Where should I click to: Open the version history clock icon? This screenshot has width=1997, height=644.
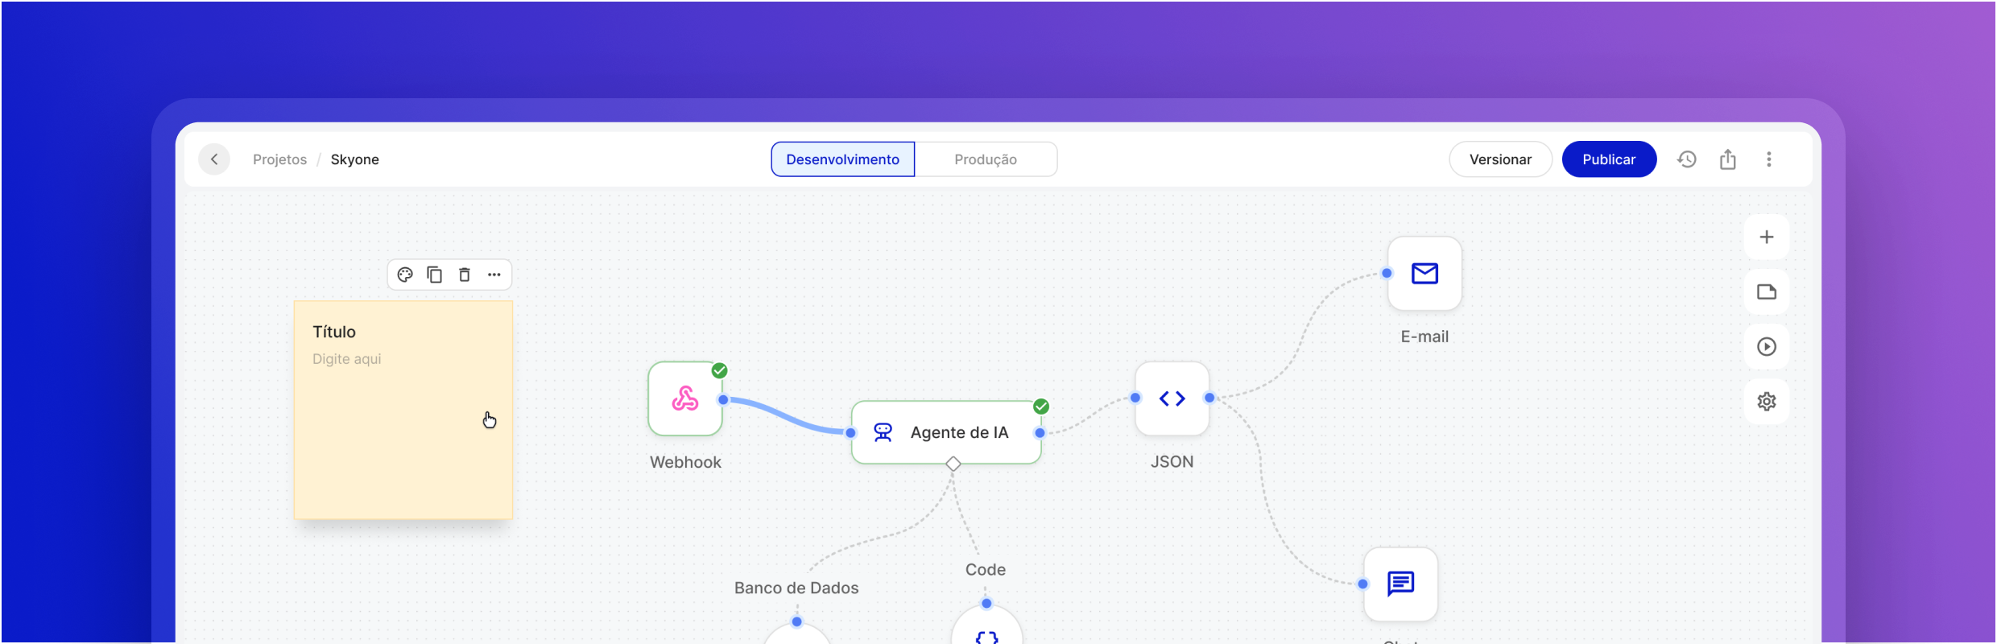1687,159
